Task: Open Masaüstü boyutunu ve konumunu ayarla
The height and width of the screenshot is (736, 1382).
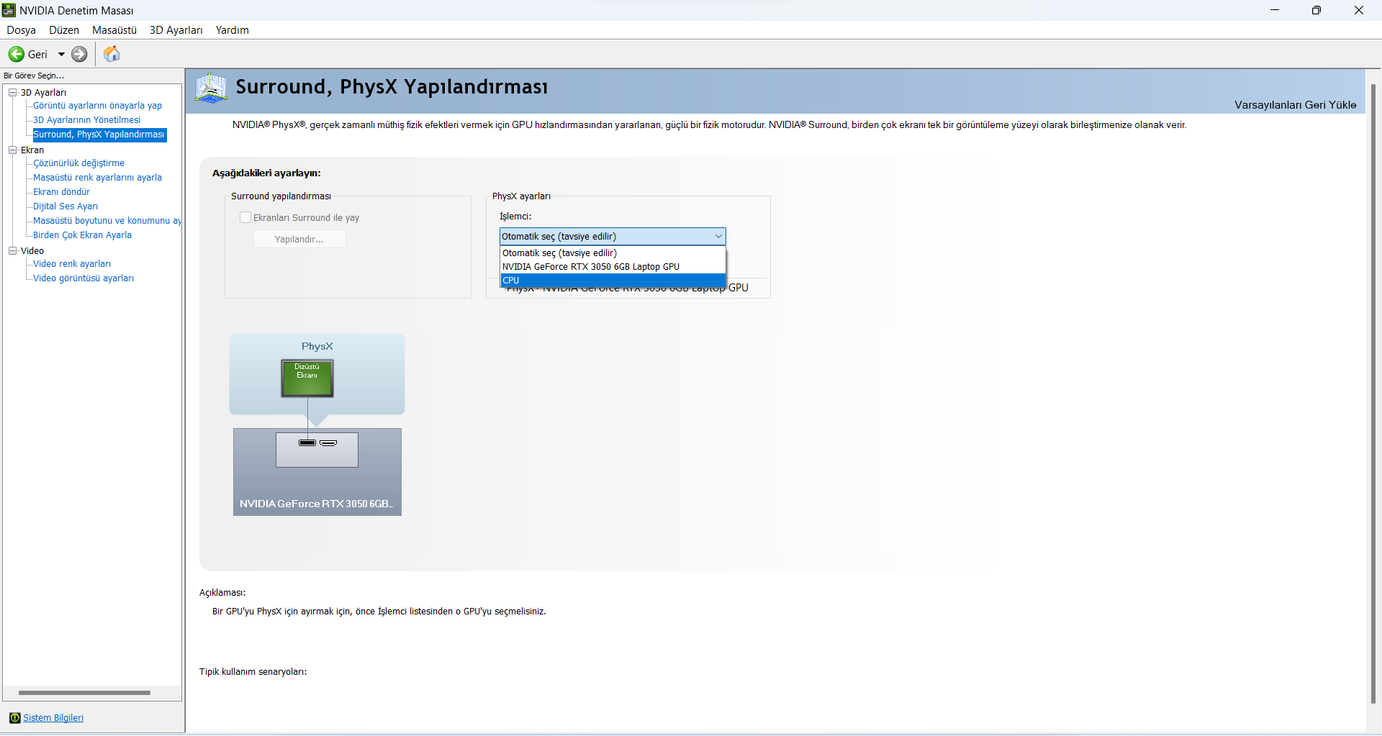Action: 107,221
